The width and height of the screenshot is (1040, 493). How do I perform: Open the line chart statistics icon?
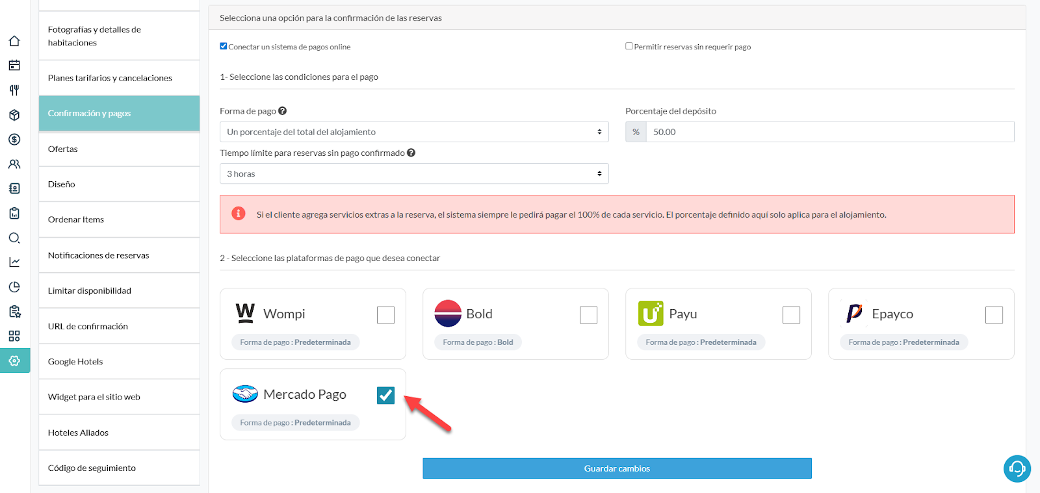14,262
